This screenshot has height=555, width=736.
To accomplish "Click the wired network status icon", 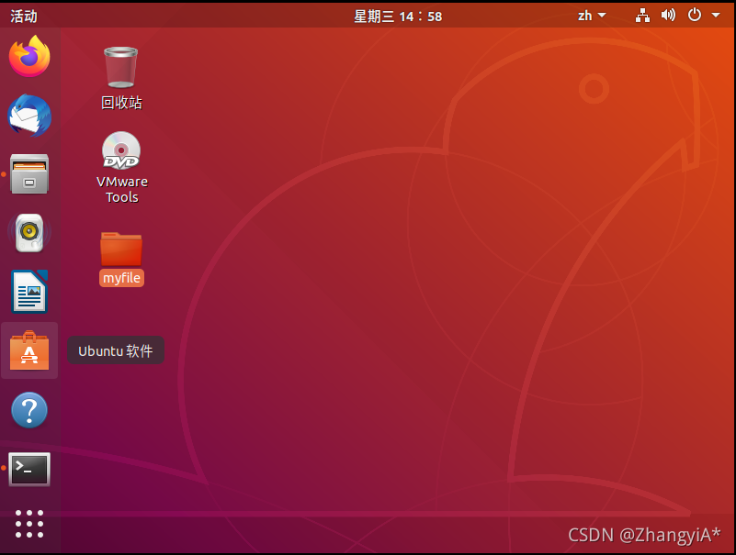I will pyautogui.click(x=642, y=16).
